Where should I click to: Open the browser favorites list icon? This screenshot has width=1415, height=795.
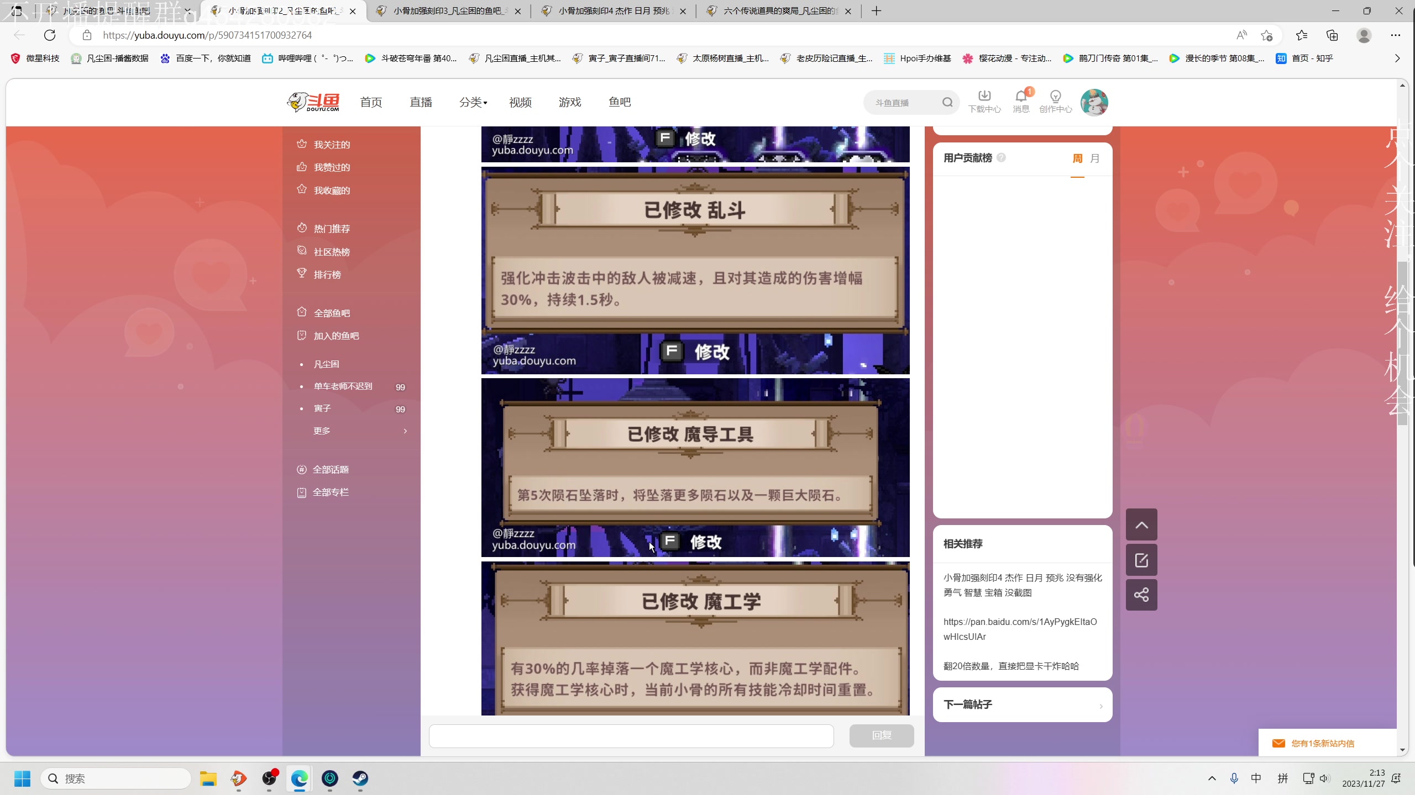[x=1302, y=35]
